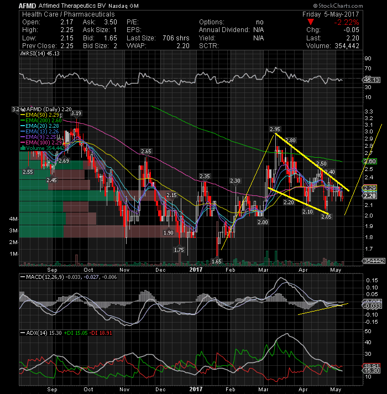Click the 2.05 April low annotation

(x=326, y=216)
